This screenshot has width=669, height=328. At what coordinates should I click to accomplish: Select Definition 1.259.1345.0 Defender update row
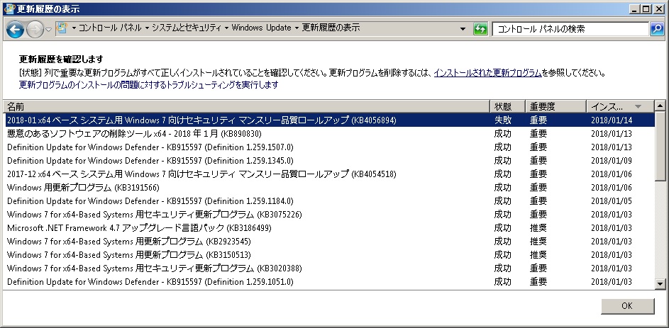pyautogui.click(x=330, y=161)
